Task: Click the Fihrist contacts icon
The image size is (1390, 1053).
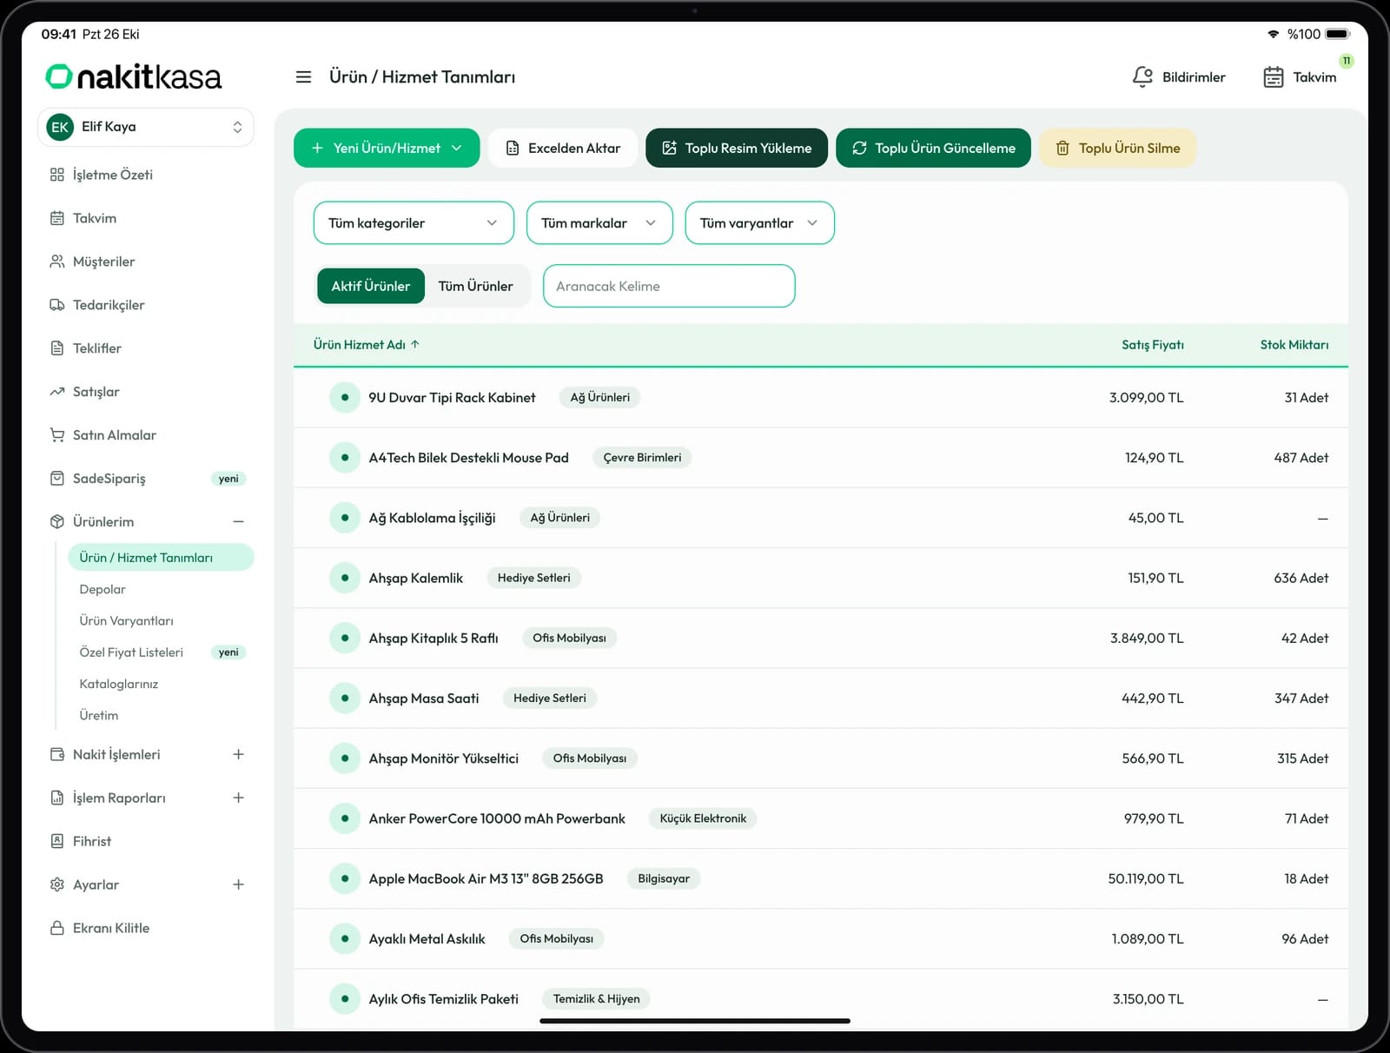Action: [x=57, y=841]
